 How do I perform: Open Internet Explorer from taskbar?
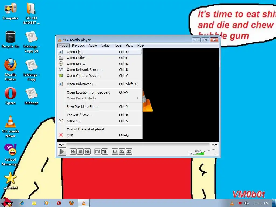[x=22, y=203]
